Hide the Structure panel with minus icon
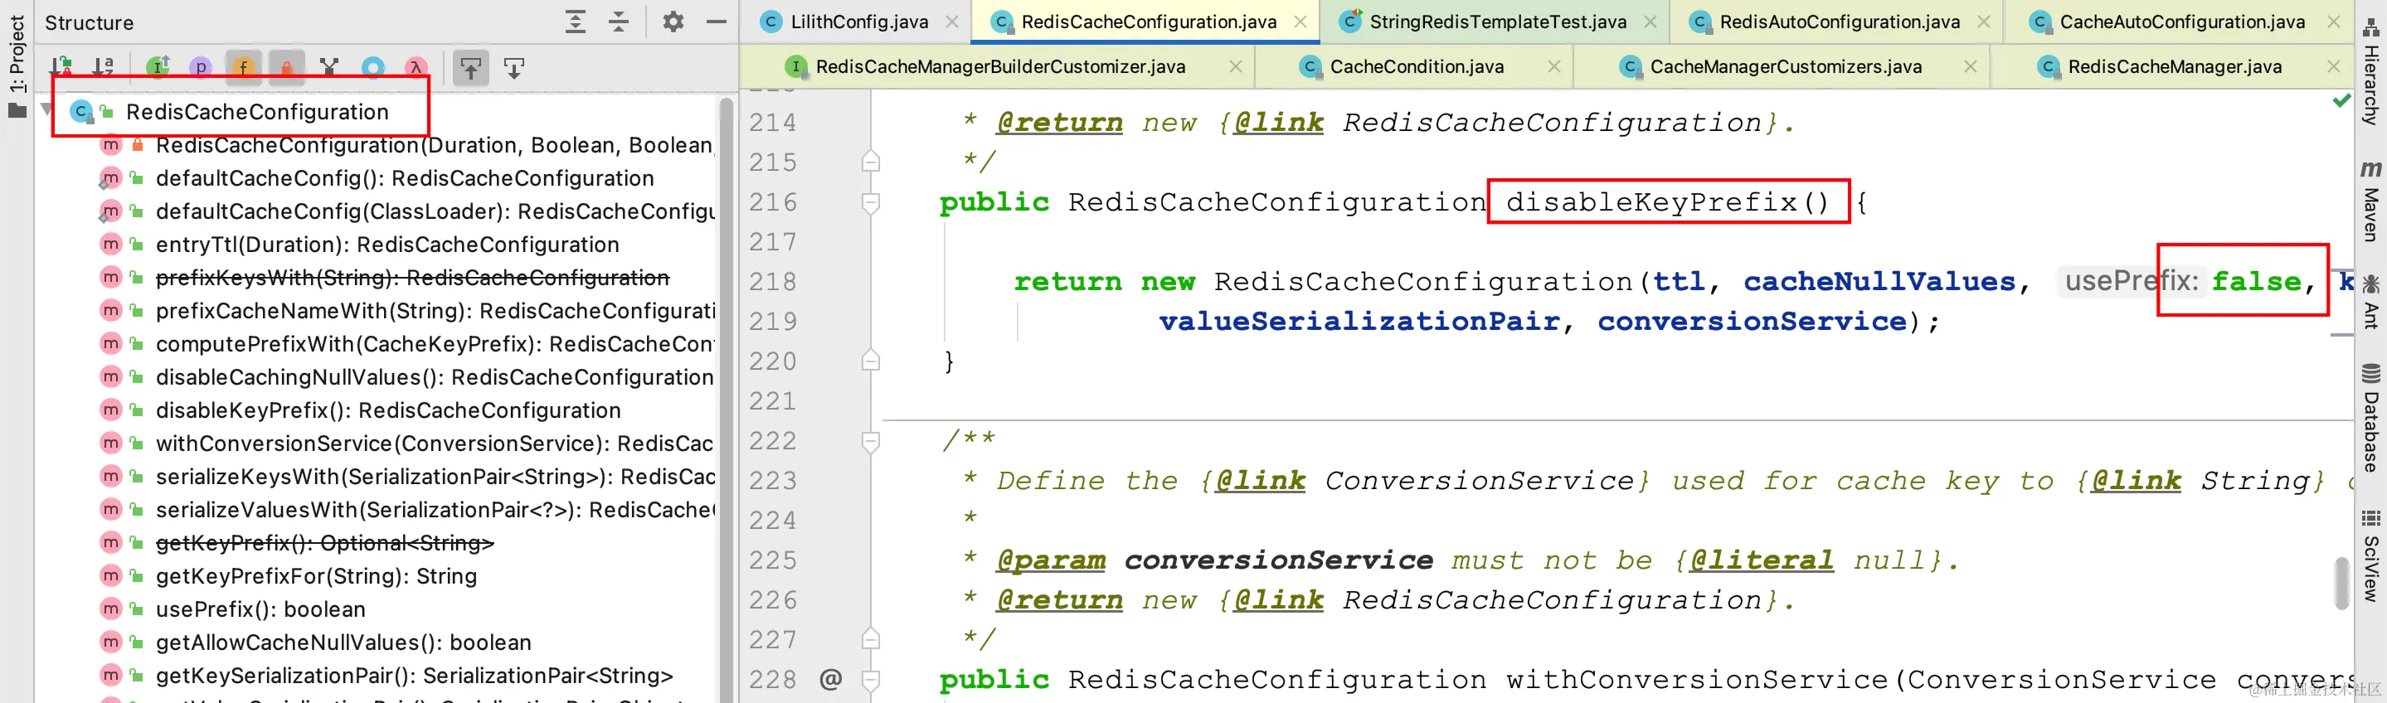 pyautogui.click(x=717, y=22)
